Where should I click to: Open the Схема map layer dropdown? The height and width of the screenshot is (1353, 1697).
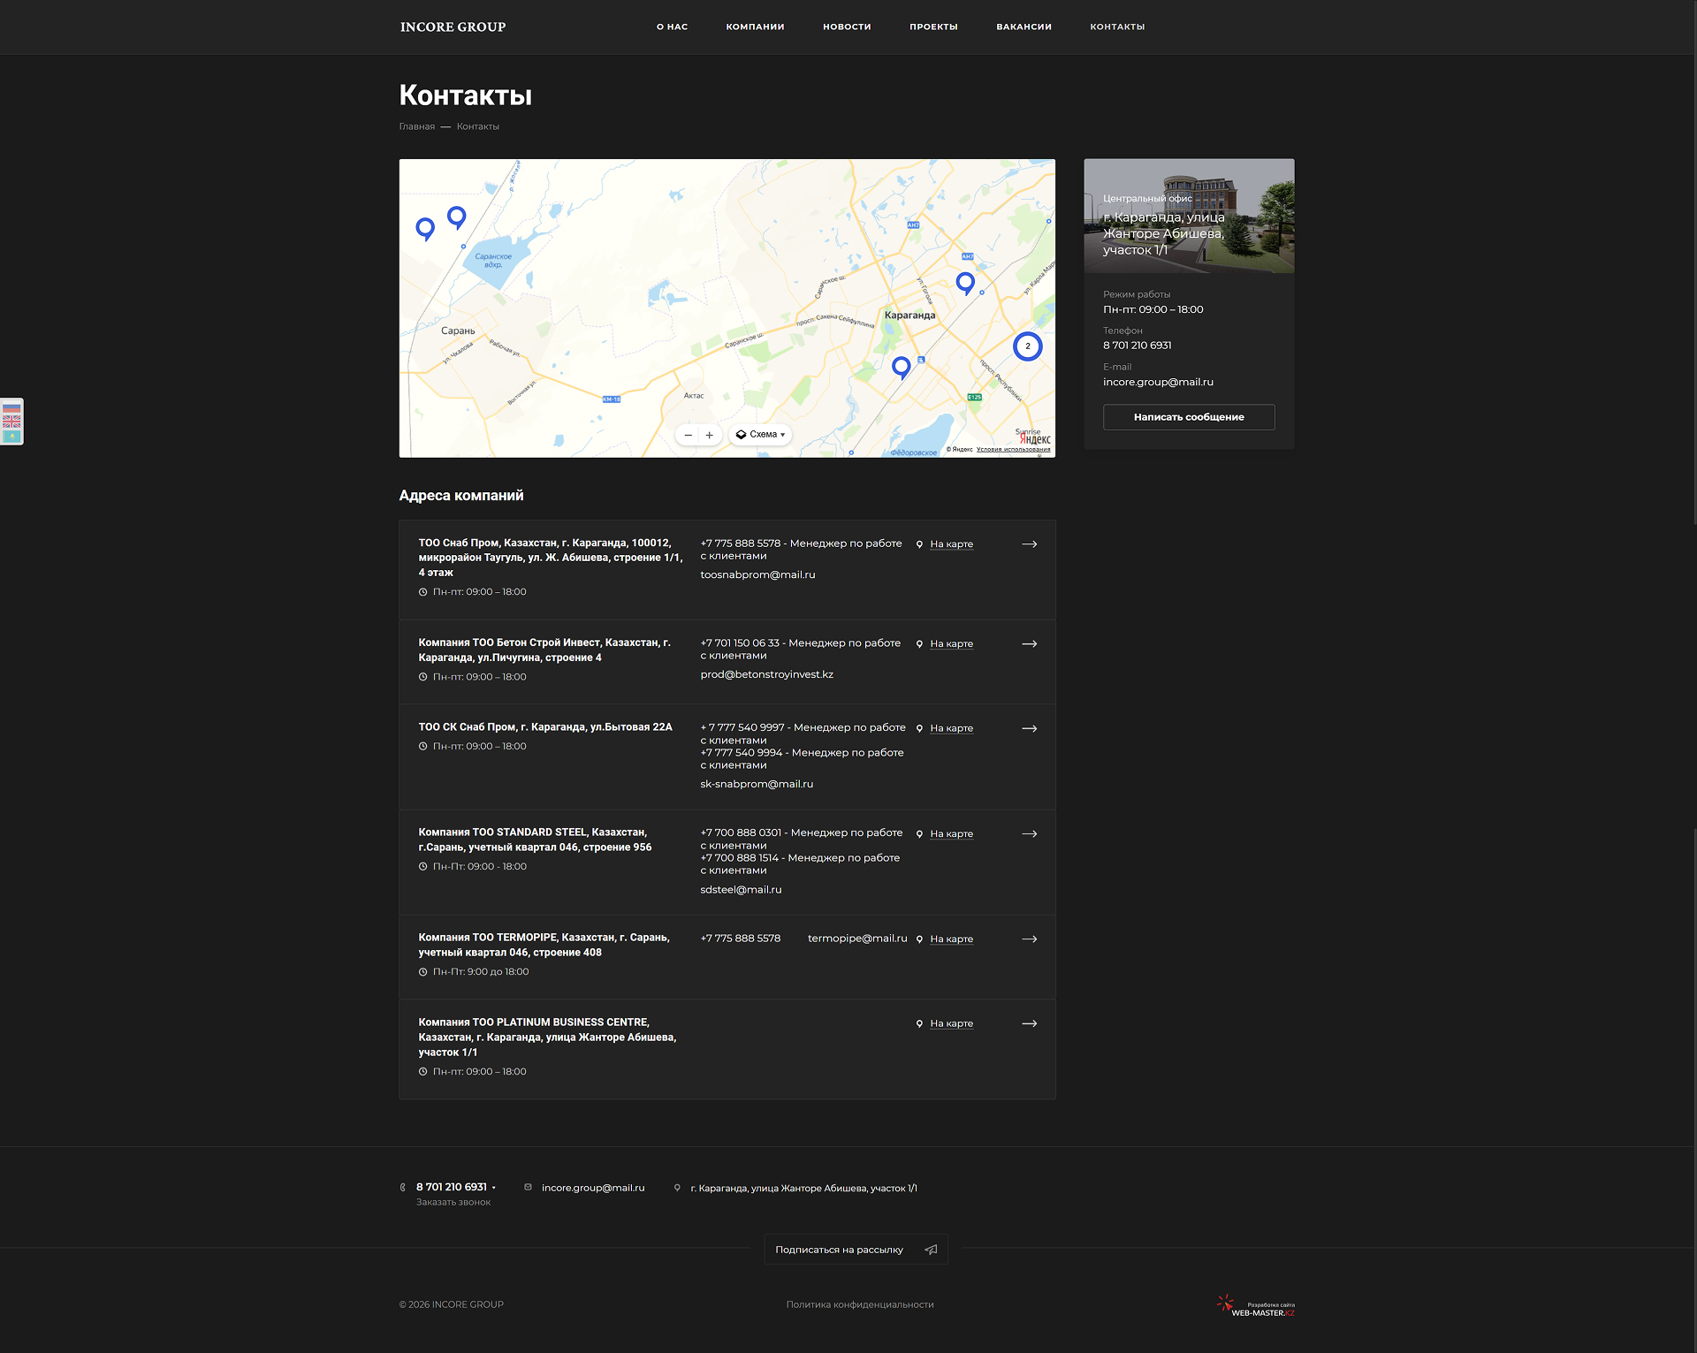(x=760, y=435)
